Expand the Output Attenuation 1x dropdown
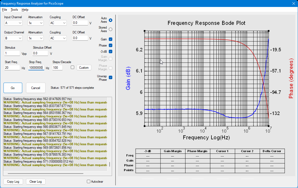Viewport: 298px width, 188px height. tap(36, 38)
